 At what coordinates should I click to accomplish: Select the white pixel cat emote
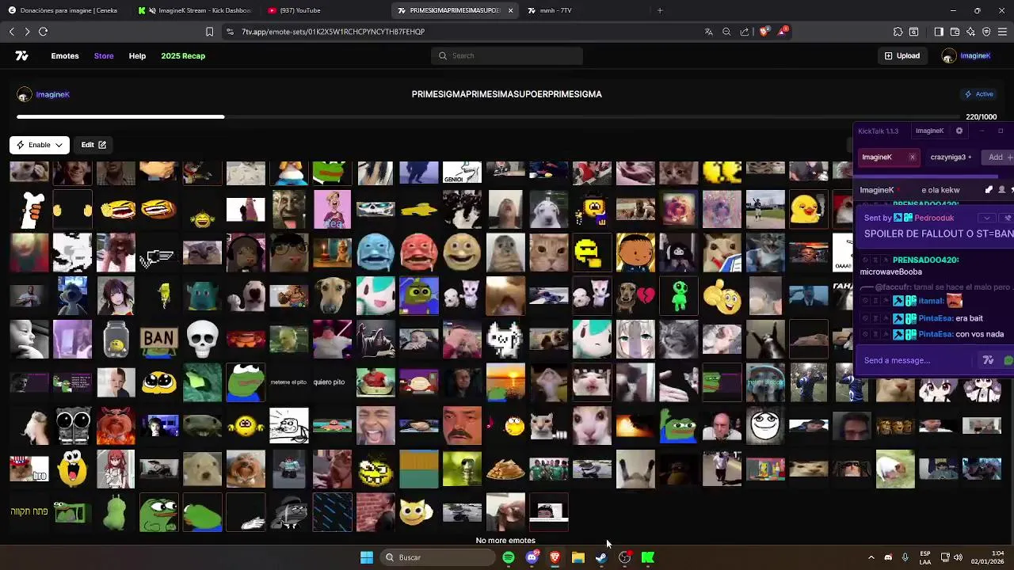tap(505, 340)
